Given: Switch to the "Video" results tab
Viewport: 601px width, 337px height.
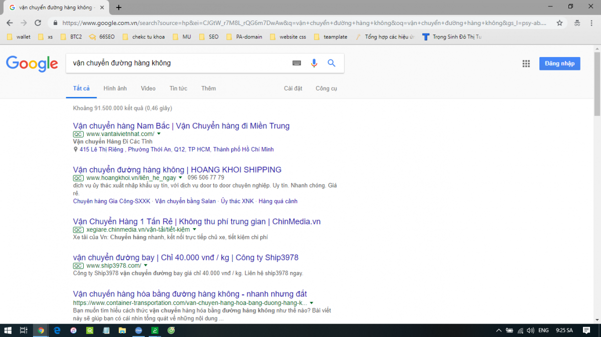Looking at the screenshot, I should 148,88.
